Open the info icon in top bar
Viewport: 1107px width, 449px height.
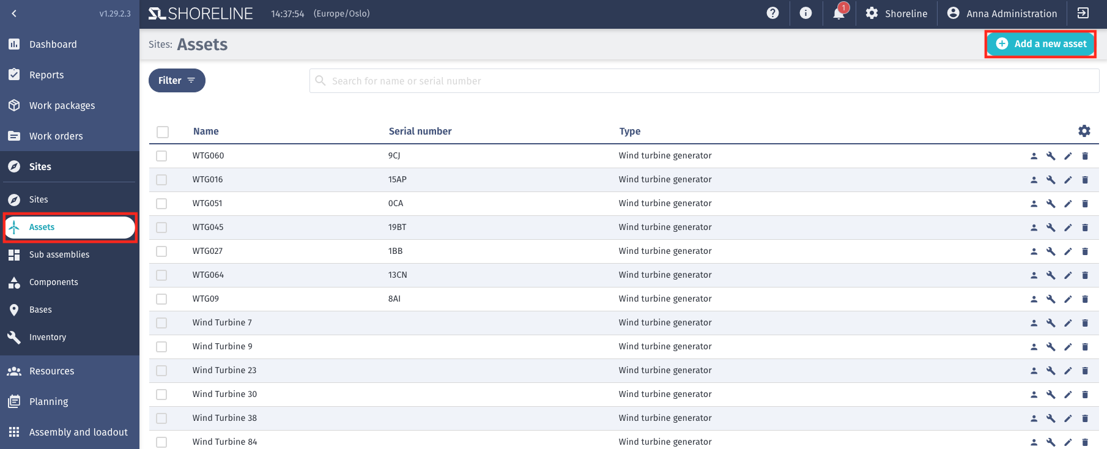tap(806, 13)
